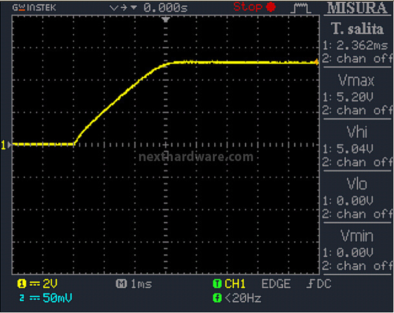Click 'chan off' under Vmax
The image size is (394, 313).
[x=364, y=111]
